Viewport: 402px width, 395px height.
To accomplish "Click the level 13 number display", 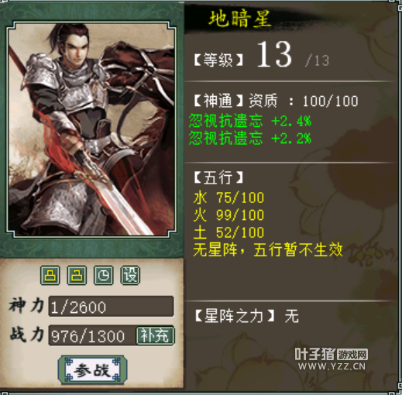I will (274, 54).
